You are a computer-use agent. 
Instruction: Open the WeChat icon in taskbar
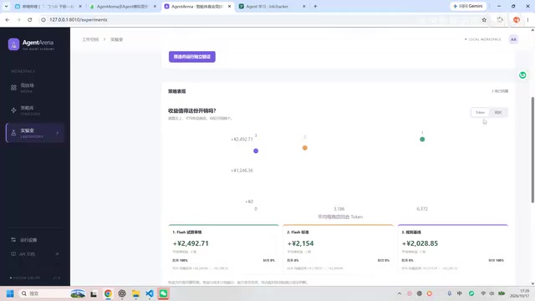click(164, 293)
